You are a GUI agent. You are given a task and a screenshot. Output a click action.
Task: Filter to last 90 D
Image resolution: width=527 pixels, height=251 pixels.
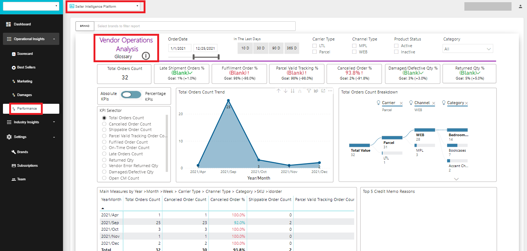pyautogui.click(x=276, y=48)
